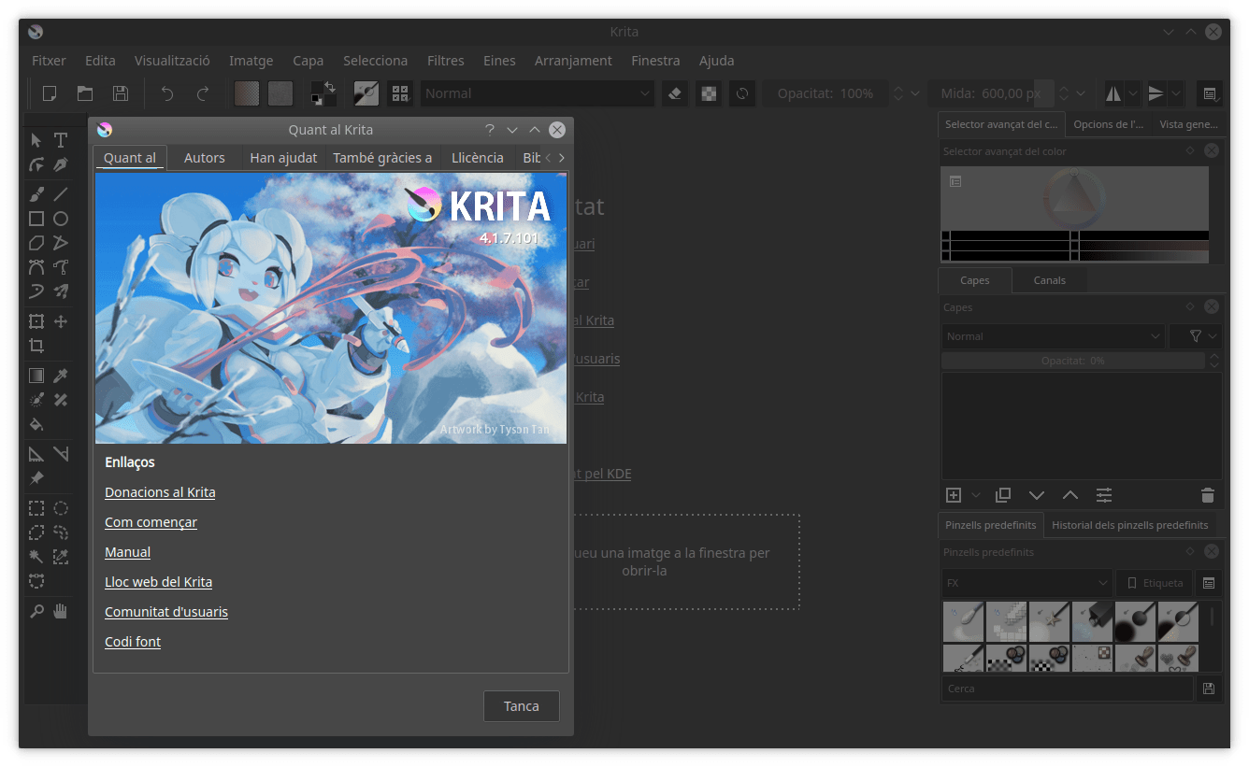The height and width of the screenshot is (767, 1249).
Task: Open the Fitxer menu
Action: (49, 60)
